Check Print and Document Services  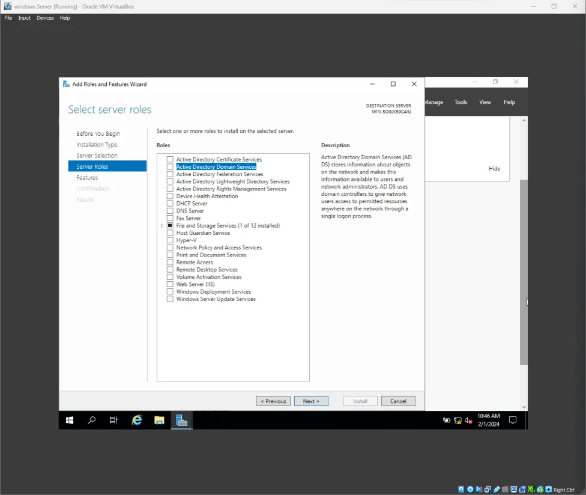click(170, 255)
